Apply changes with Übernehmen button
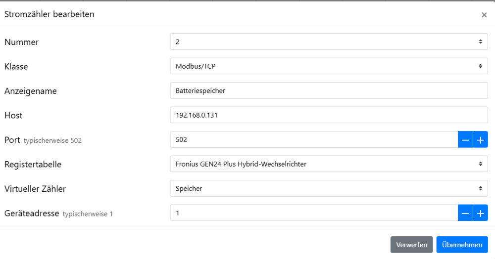Screen dimensions: 495x259 point(462,245)
